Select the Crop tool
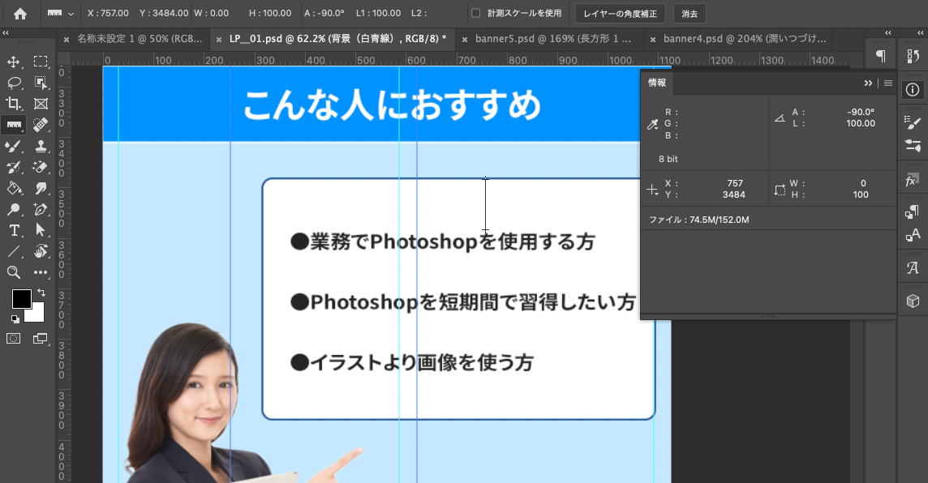This screenshot has height=483, width=928. click(14, 104)
